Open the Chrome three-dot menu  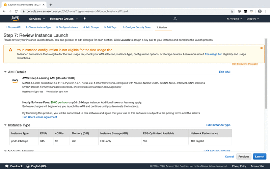point(266,11)
